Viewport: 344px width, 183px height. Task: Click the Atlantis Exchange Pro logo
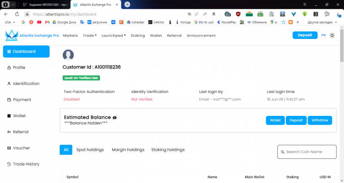coord(32,35)
